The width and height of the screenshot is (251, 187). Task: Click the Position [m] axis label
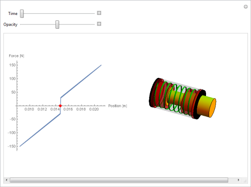click(118, 106)
